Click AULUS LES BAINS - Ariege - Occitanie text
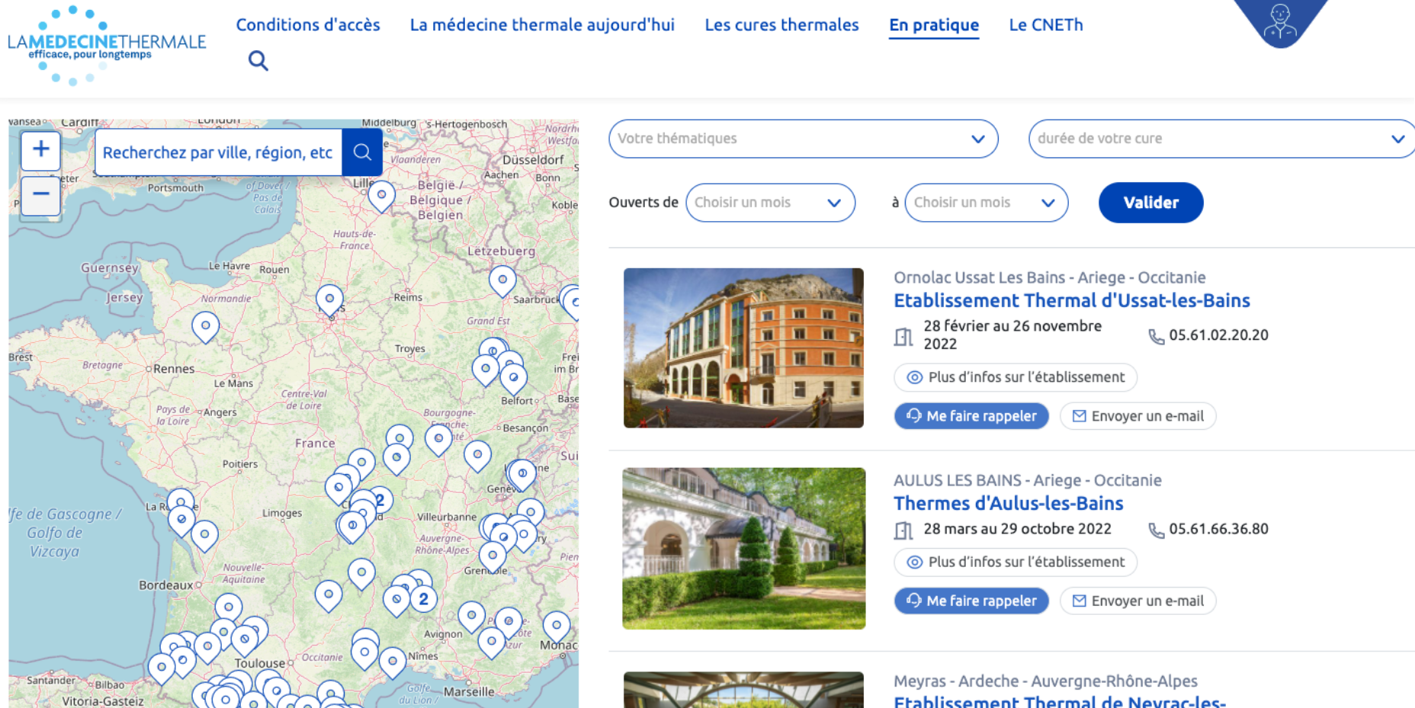The height and width of the screenshot is (708, 1415). click(x=1028, y=480)
